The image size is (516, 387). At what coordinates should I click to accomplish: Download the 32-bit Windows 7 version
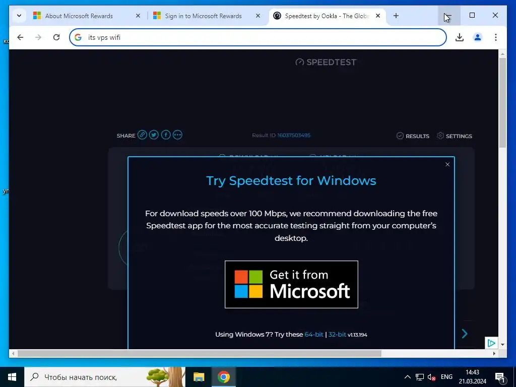click(337, 335)
